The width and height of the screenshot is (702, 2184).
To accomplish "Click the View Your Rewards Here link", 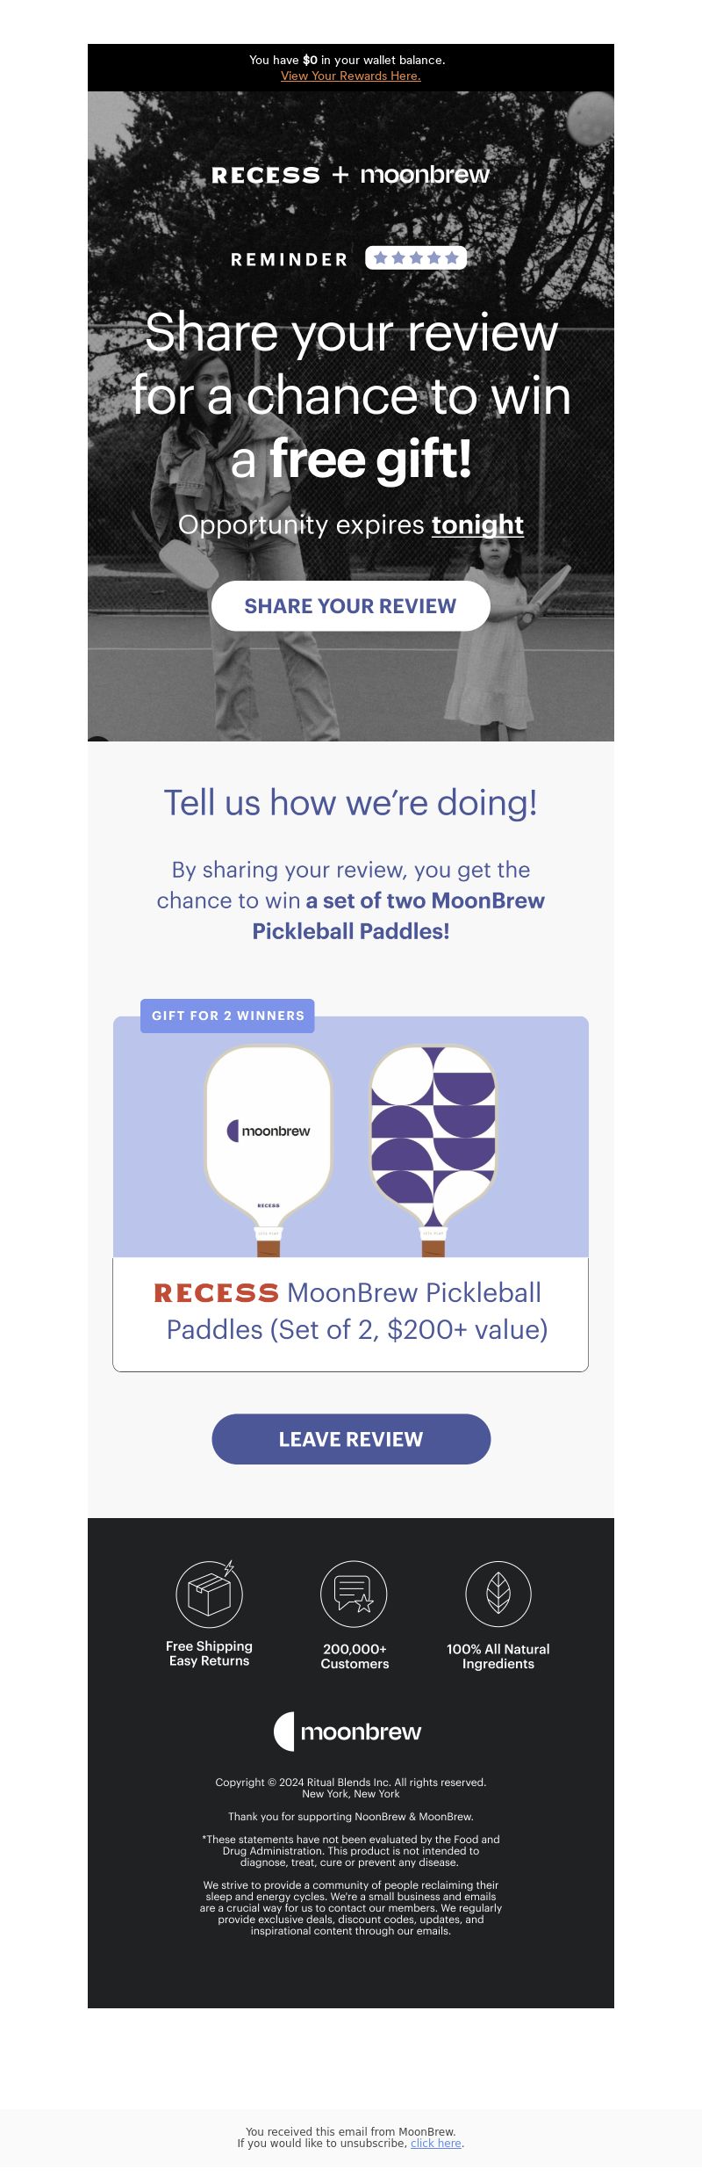I will pos(350,76).
